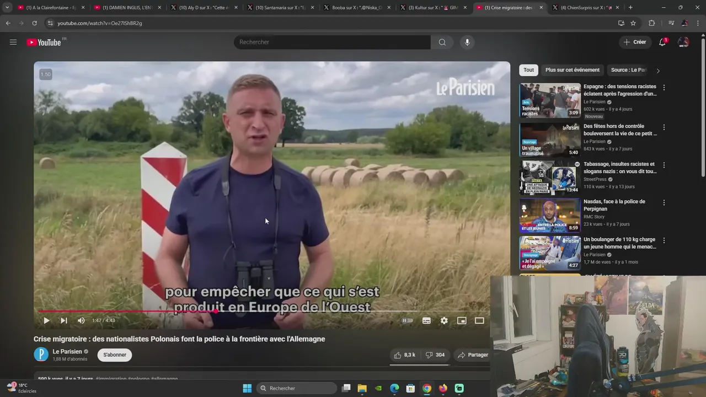Open Firefox from taskbar

[x=443, y=388]
